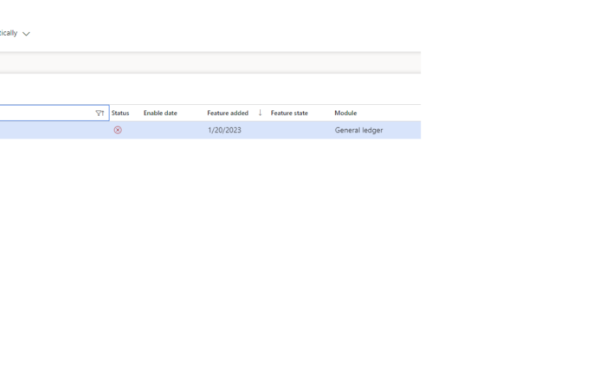606x382 pixels.
Task: Click the General ledger module cell
Action: click(359, 130)
